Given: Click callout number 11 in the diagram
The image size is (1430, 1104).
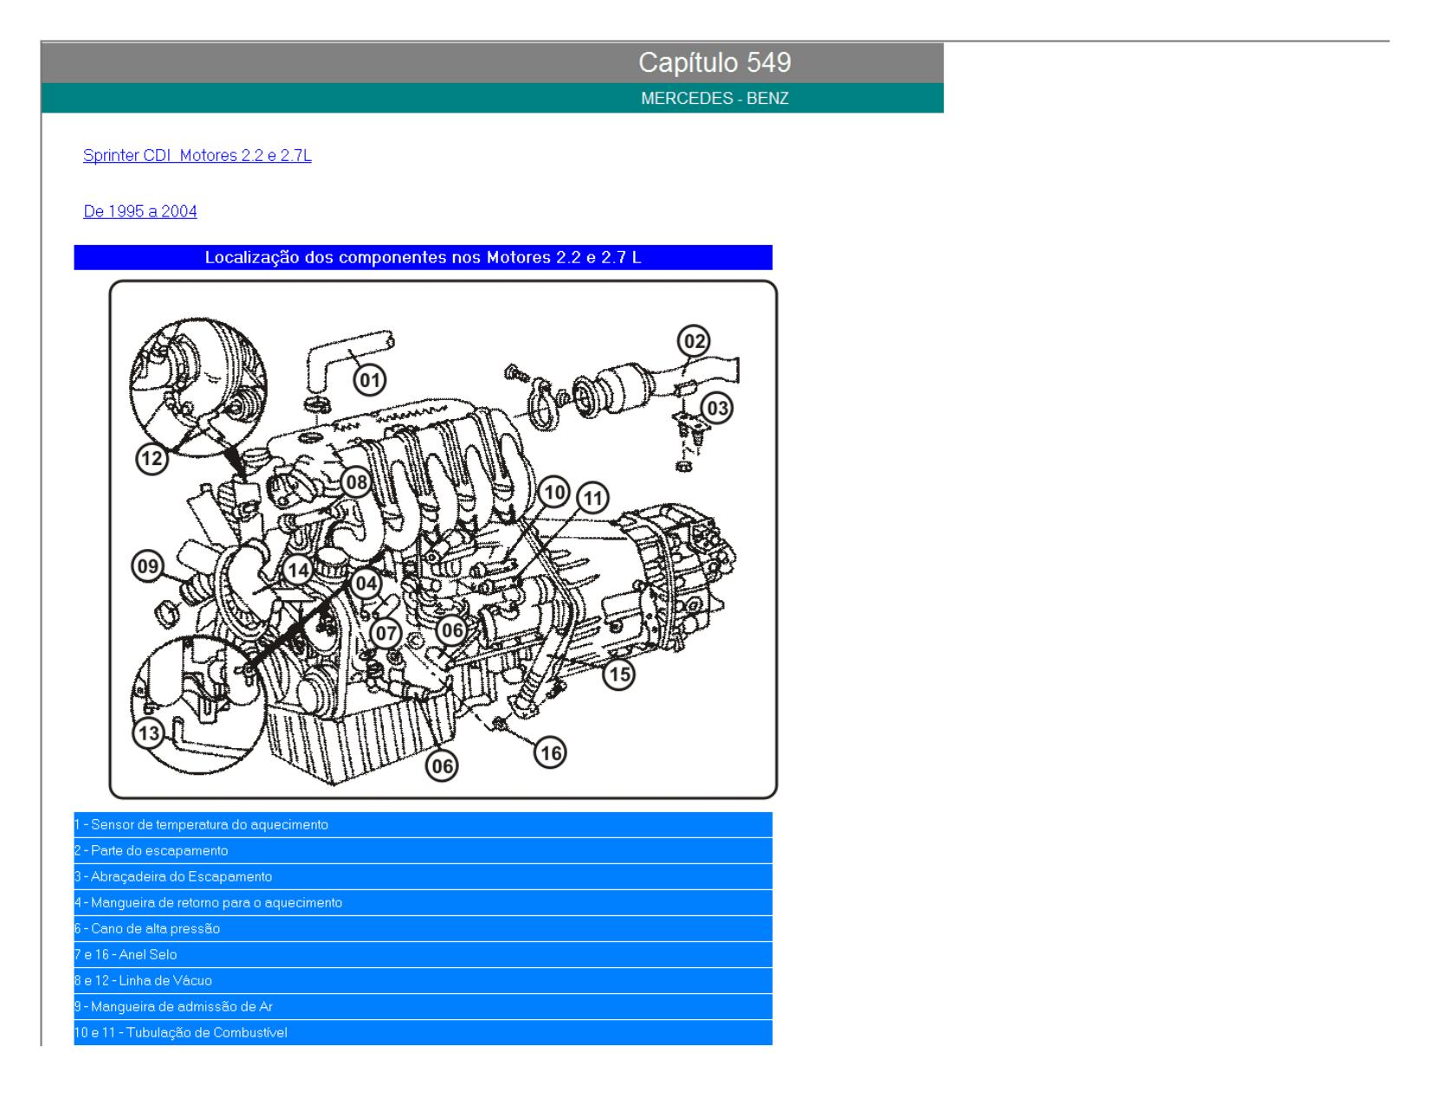Looking at the screenshot, I should coord(593,498).
